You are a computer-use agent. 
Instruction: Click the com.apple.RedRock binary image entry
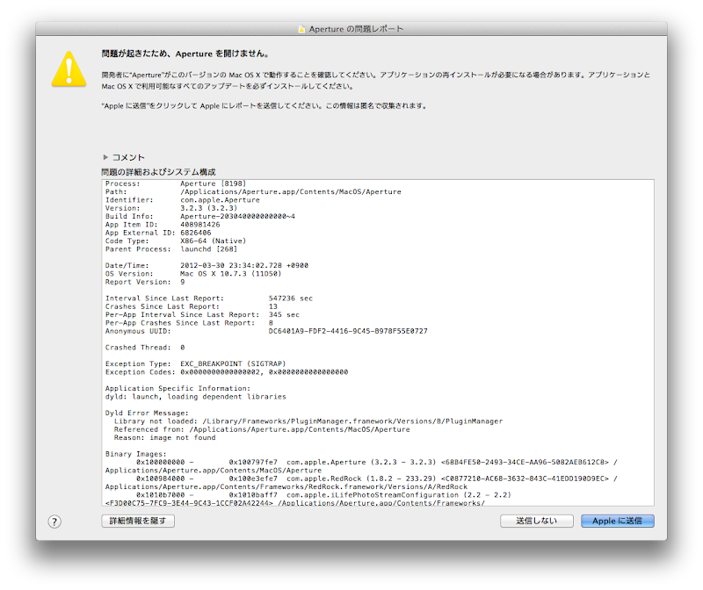pos(361,483)
